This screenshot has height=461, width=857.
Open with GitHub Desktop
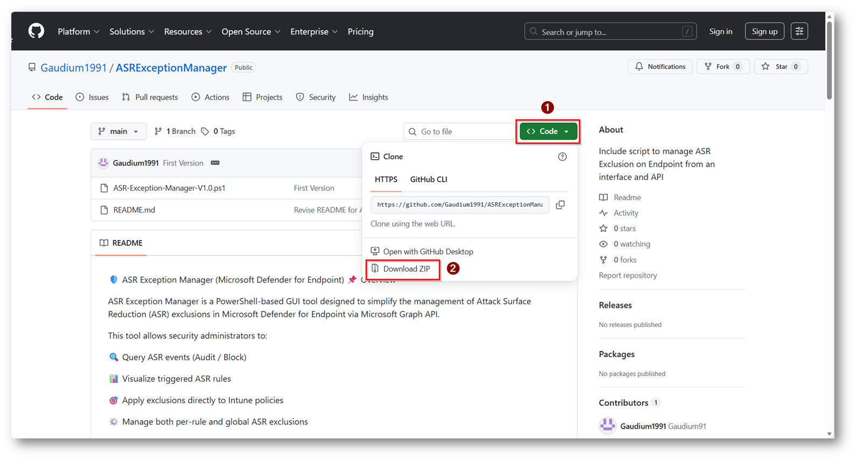point(428,251)
